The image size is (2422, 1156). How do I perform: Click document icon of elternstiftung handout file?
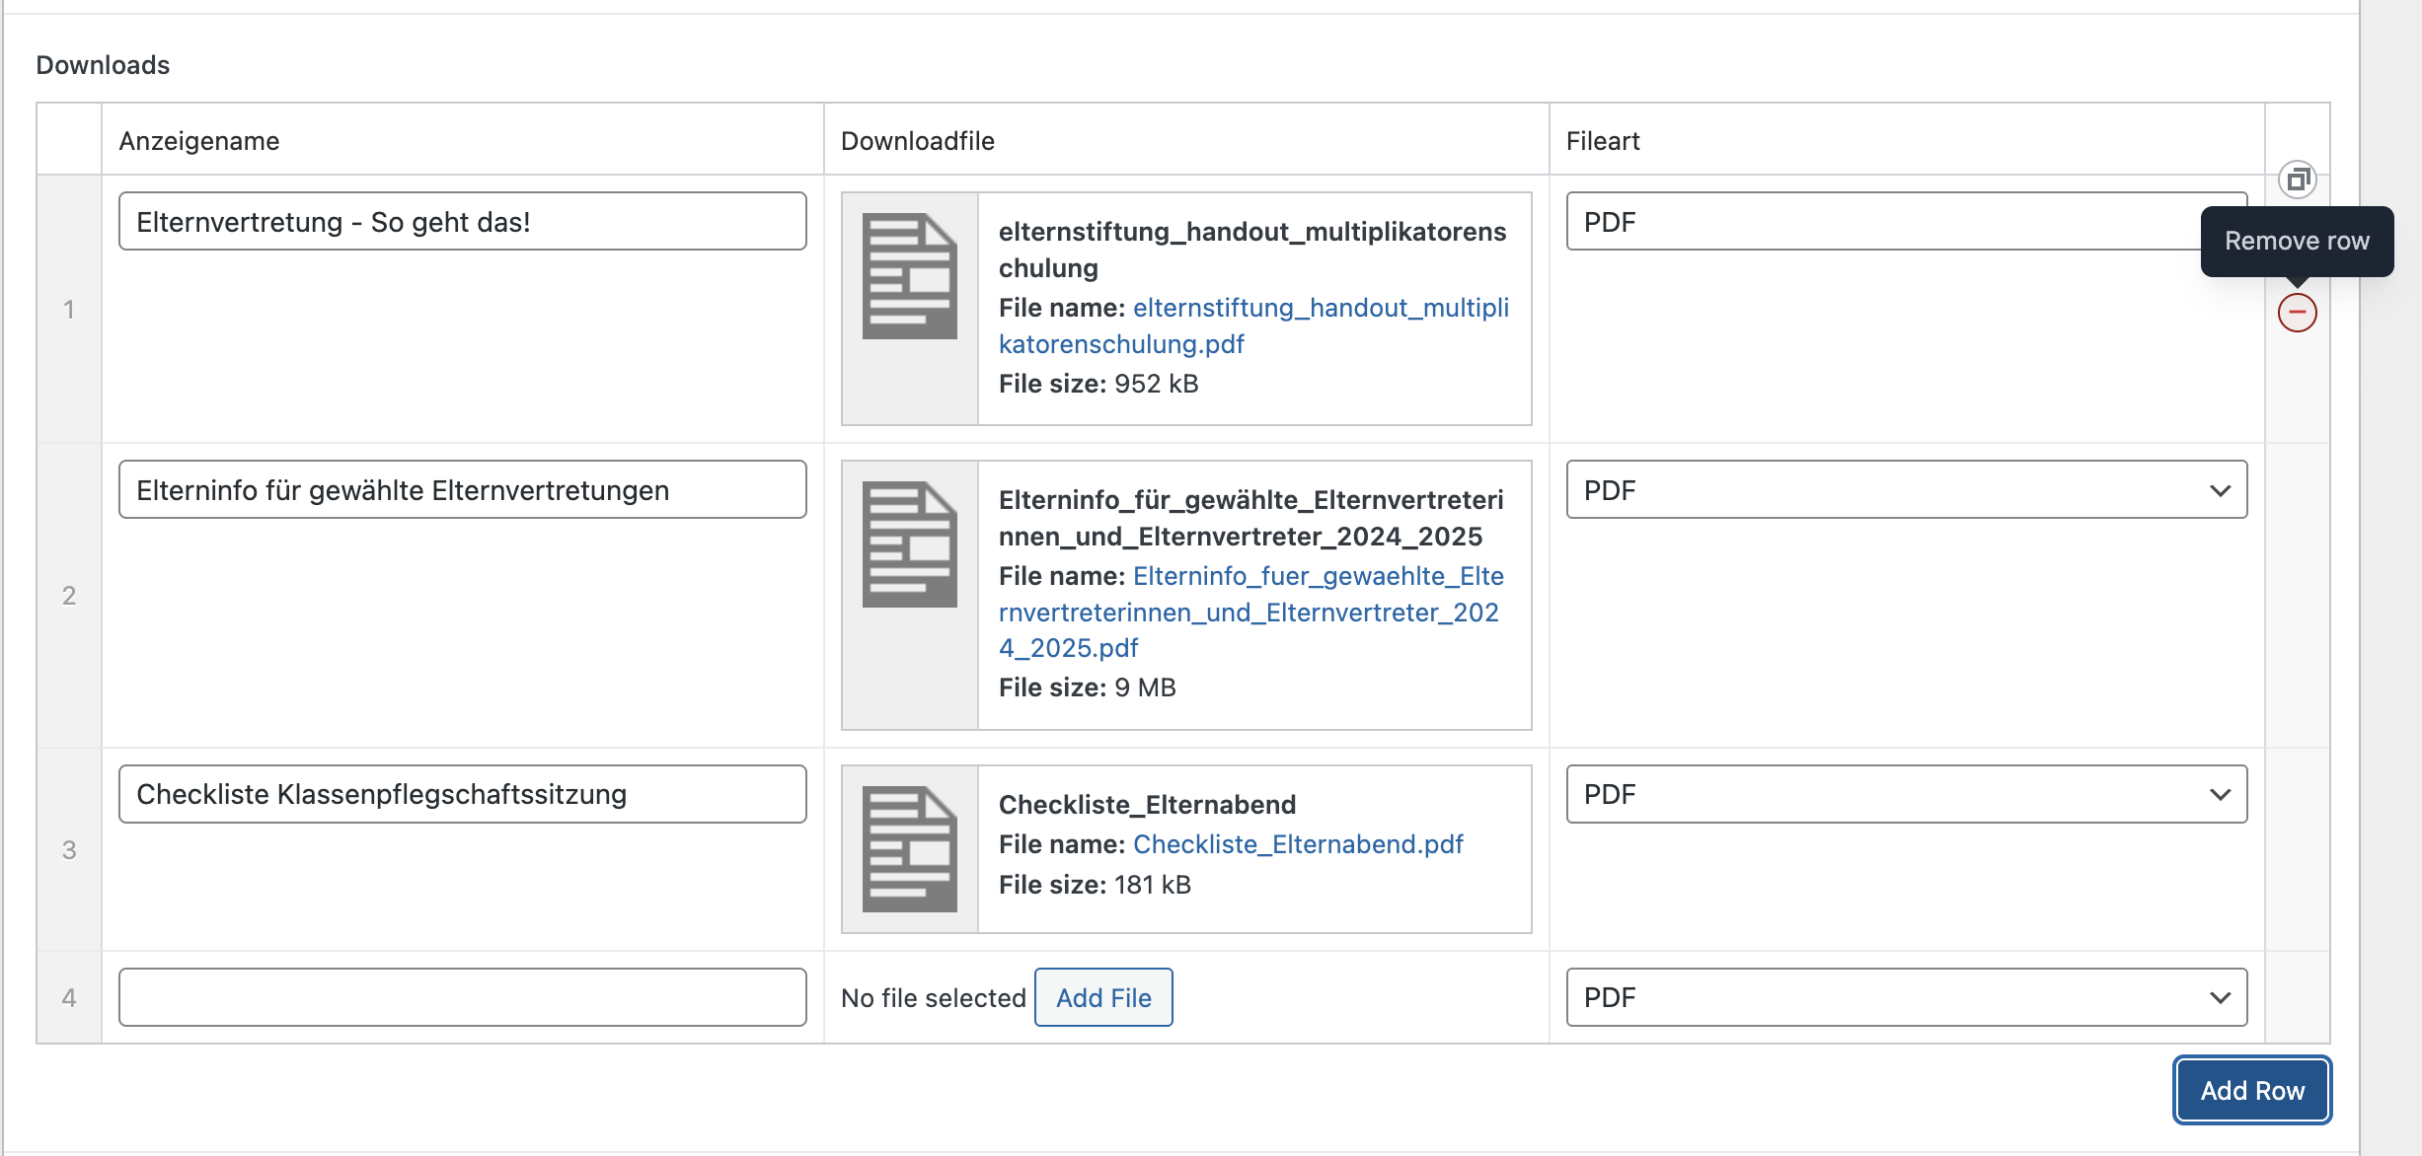909,276
